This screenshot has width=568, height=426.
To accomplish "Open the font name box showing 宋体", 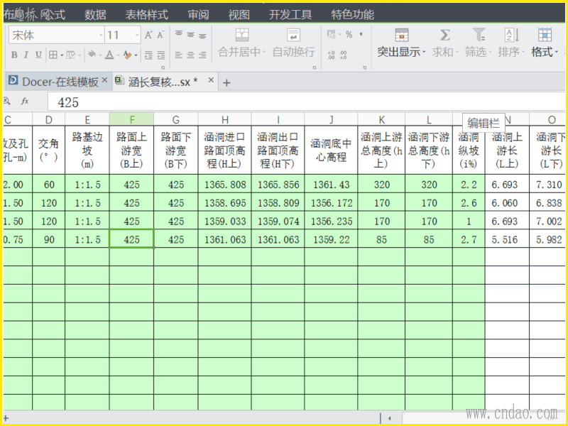I will 57,35.
